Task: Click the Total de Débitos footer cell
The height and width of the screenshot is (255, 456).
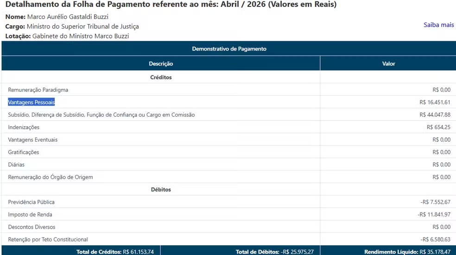Action: (240, 251)
